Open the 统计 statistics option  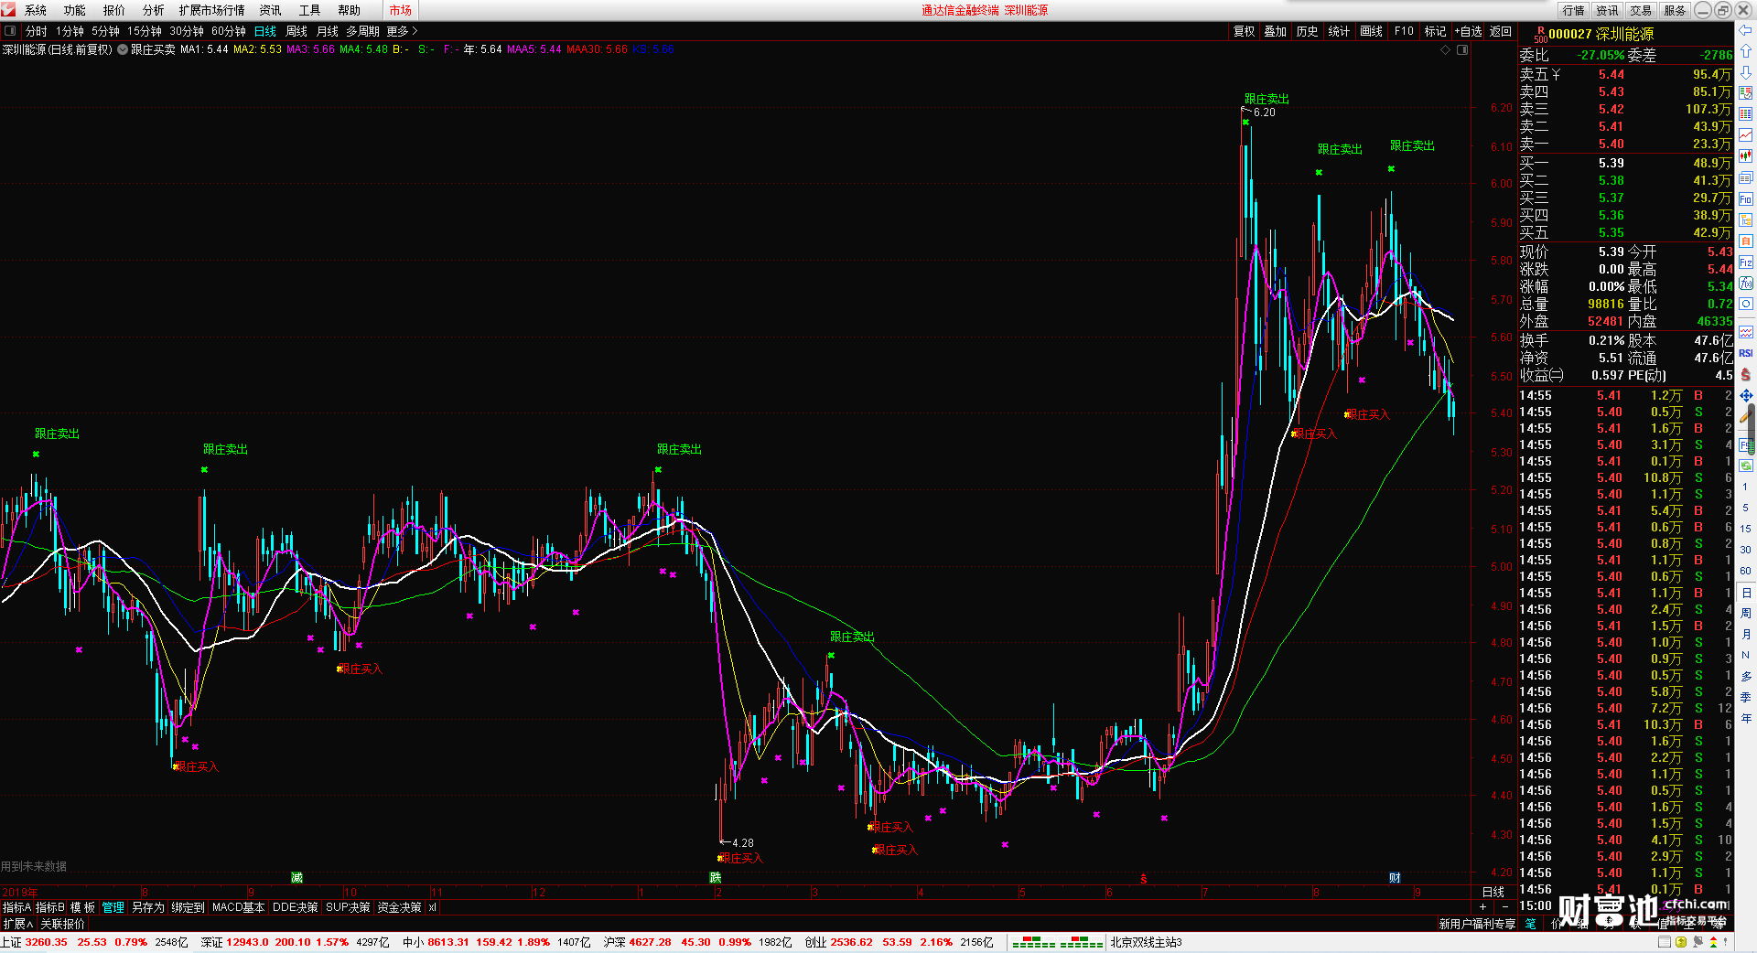[1339, 31]
